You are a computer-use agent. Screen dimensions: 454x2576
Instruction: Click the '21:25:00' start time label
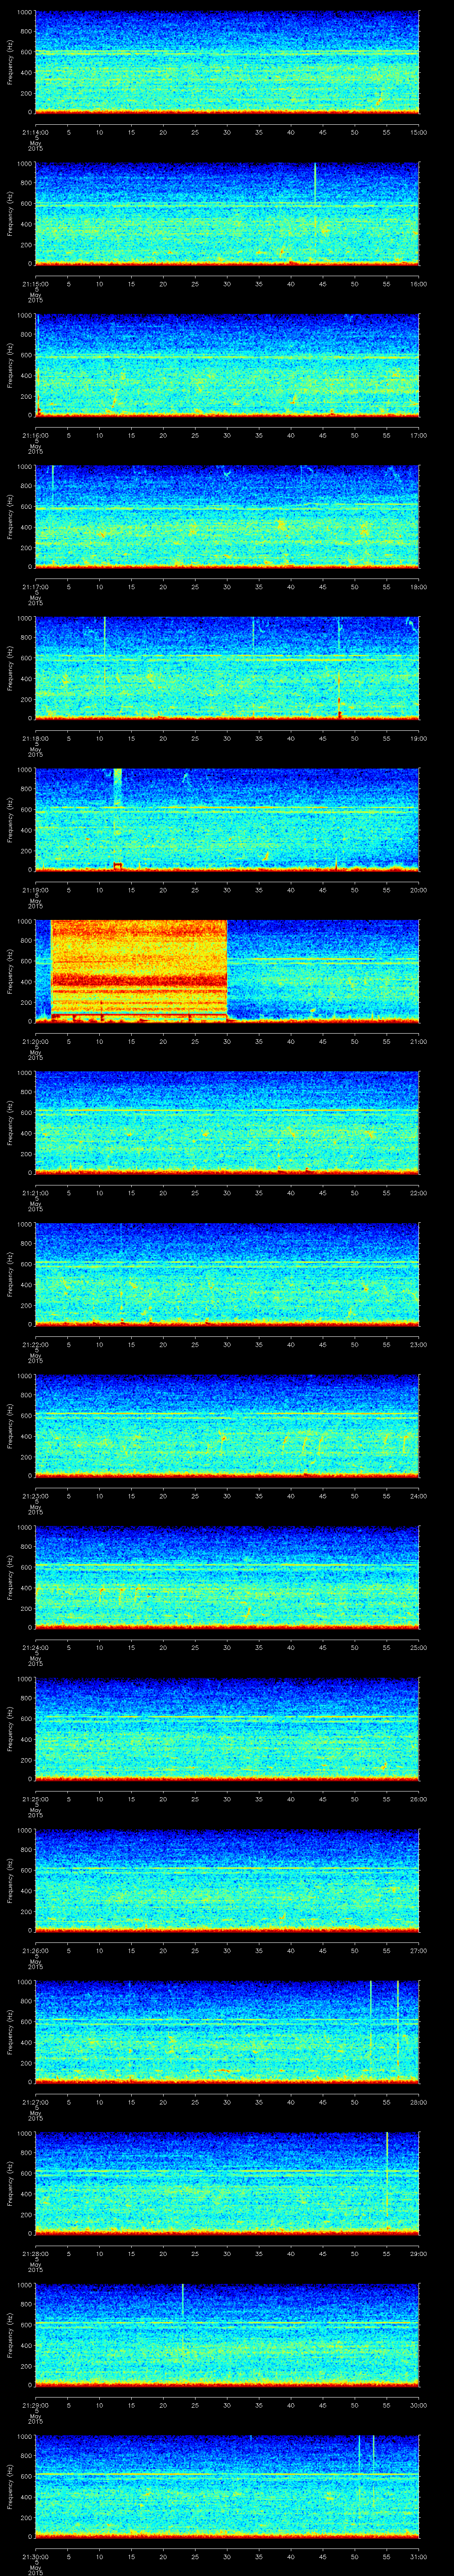click(x=35, y=1798)
